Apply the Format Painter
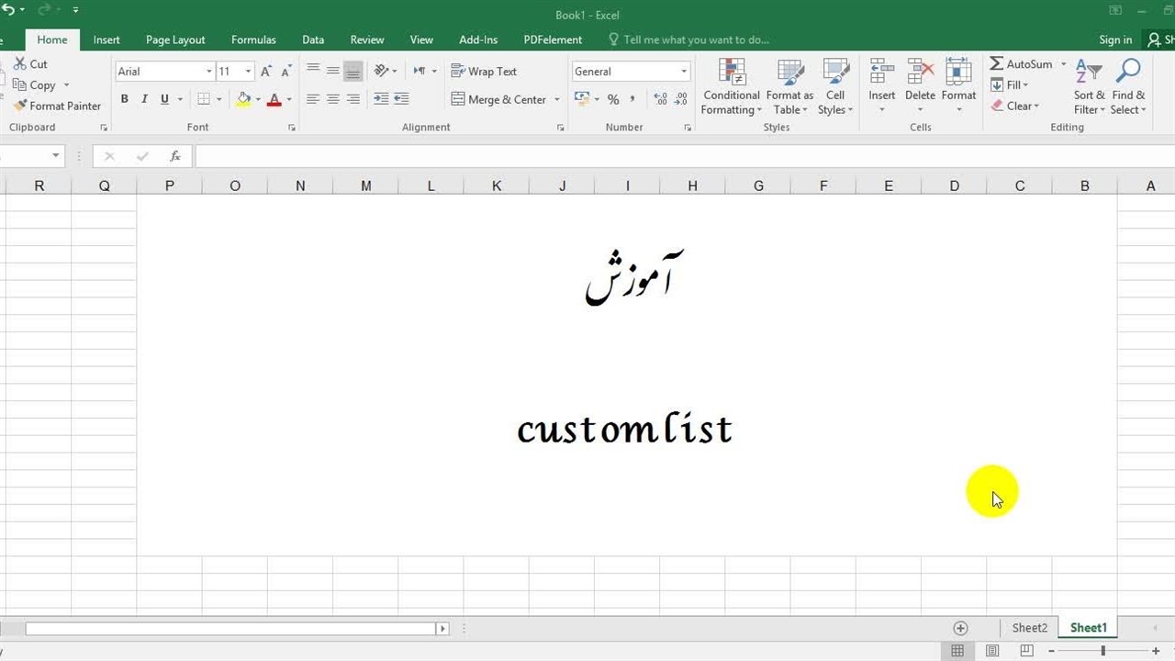Viewport: 1175px width, 661px height. (x=57, y=106)
